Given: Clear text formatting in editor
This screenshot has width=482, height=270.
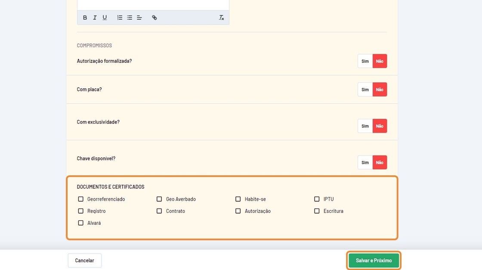Looking at the screenshot, I should pos(221,18).
